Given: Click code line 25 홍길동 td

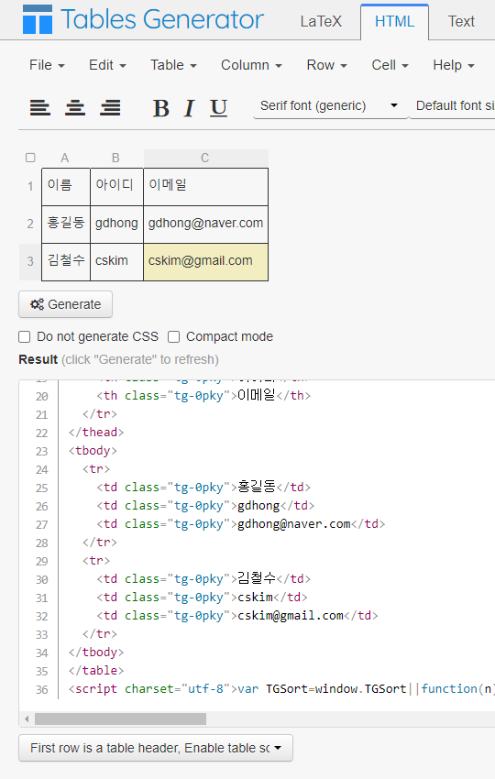Looking at the screenshot, I should pos(203,488).
